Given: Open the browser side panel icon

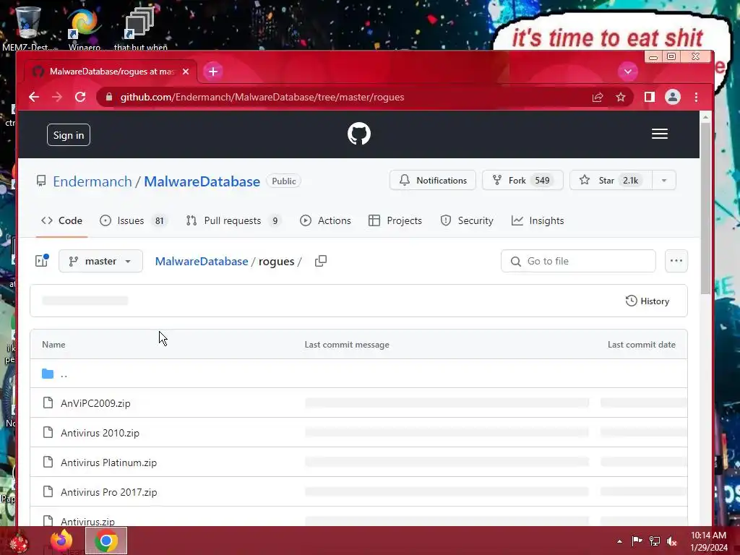Looking at the screenshot, I should pos(650,98).
